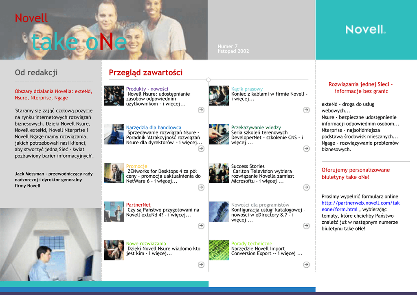Open the Produkty - nowości link
The image size is (417, 295).
(x=147, y=89)
